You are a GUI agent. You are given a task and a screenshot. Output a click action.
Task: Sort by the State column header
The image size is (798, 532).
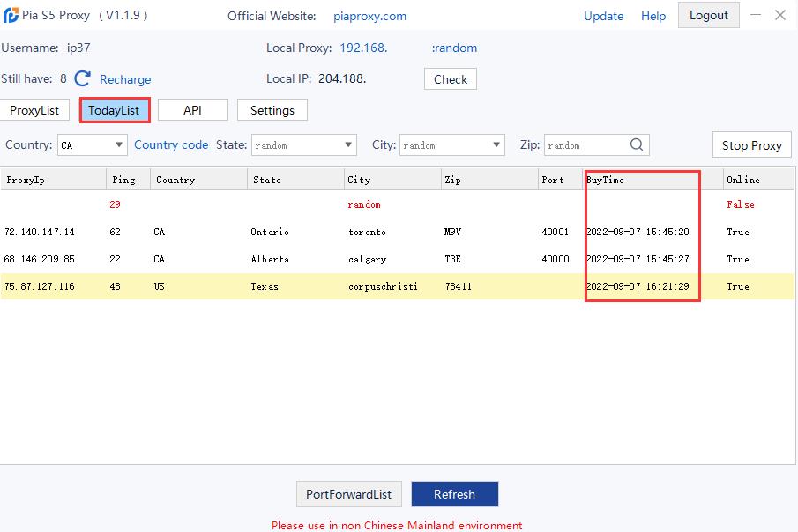(295, 180)
